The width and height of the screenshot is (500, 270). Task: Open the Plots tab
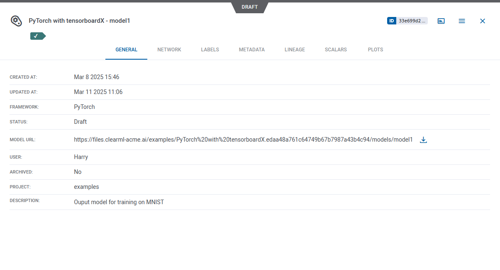(376, 50)
